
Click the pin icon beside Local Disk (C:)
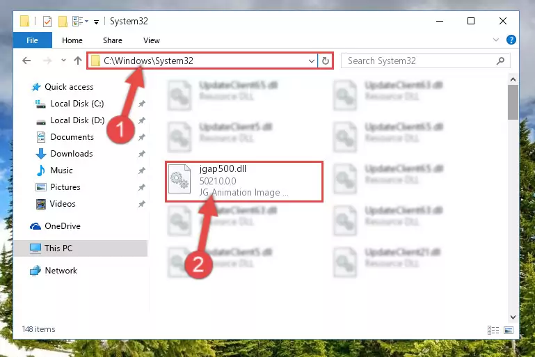point(142,104)
